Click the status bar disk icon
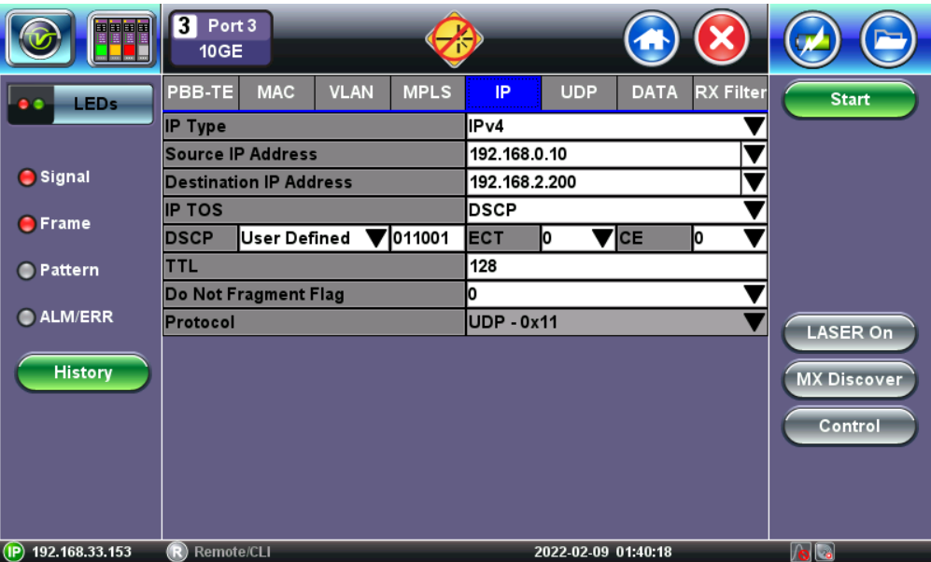 825,553
